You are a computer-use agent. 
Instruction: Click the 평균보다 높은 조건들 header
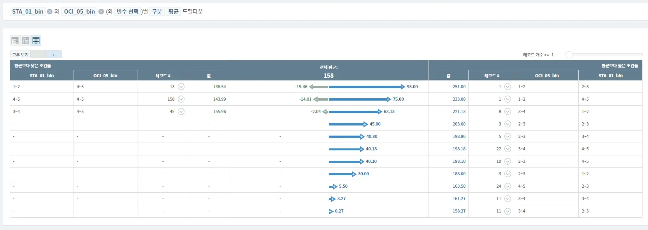coord(620,66)
